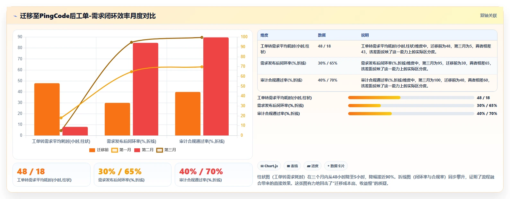Click the 审计合规通过率 x-axis label
This screenshot has width=510, height=199.
click(202, 141)
